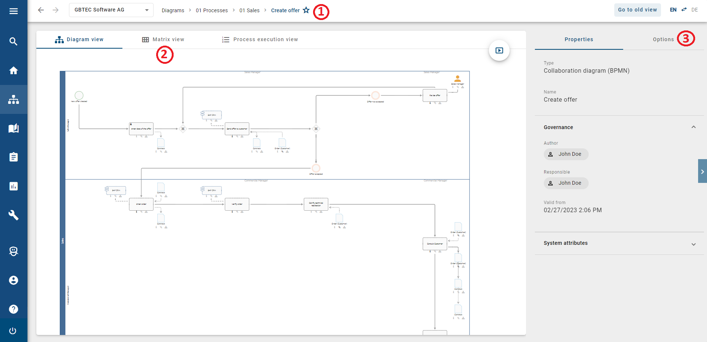Click Go to old view
Viewport: 707px width, 342px height.
(637, 10)
